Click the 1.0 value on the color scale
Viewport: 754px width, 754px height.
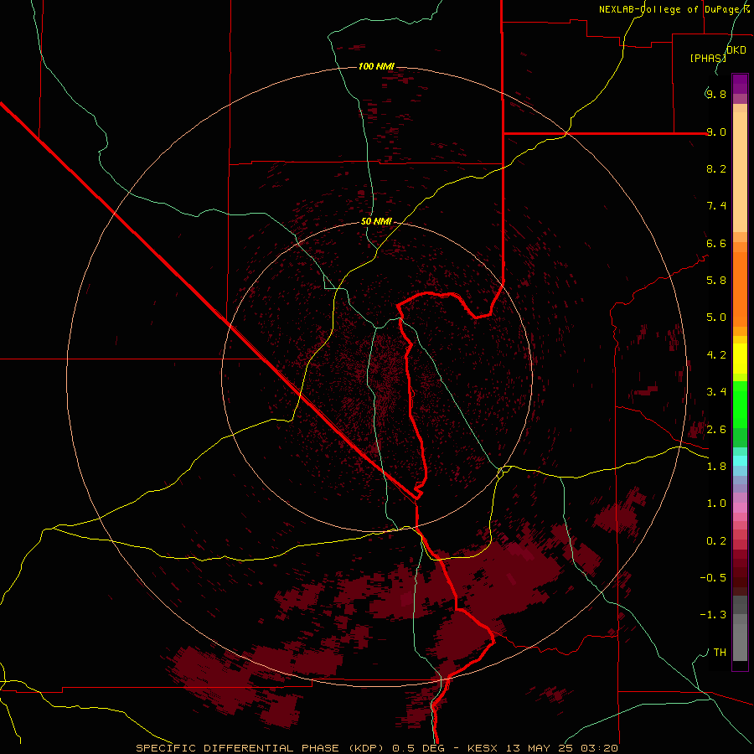coord(716,504)
